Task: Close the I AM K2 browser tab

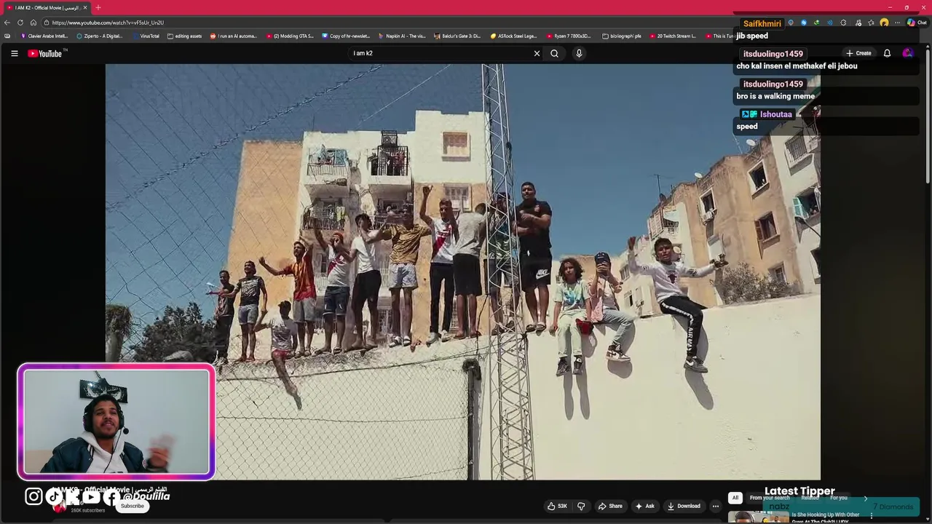Action: (x=85, y=7)
